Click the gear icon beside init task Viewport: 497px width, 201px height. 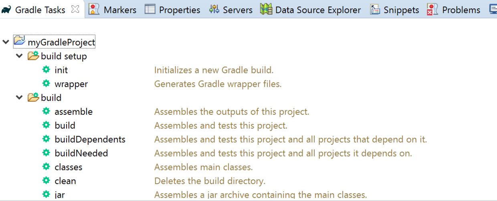(46, 70)
